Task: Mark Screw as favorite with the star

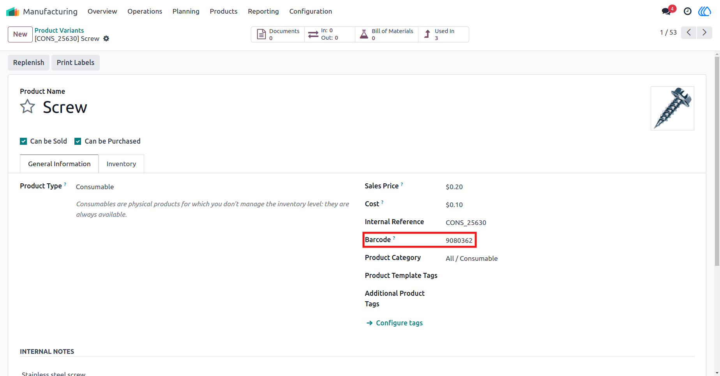Action: click(28, 106)
